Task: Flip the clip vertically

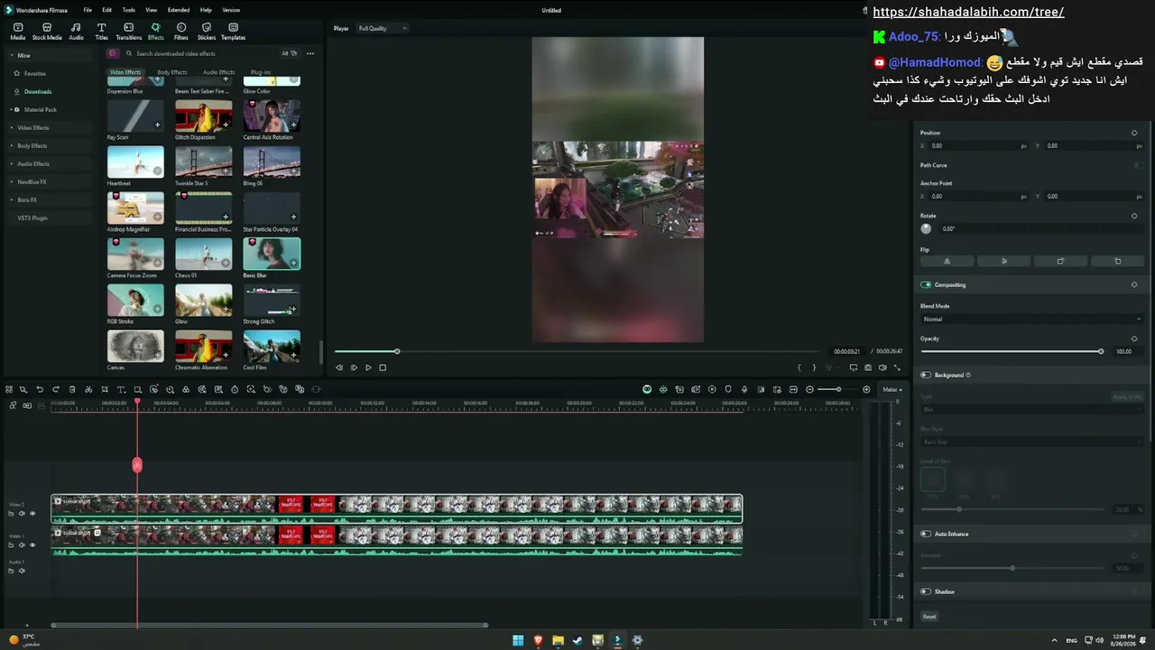Action: pyautogui.click(x=1003, y=261)
